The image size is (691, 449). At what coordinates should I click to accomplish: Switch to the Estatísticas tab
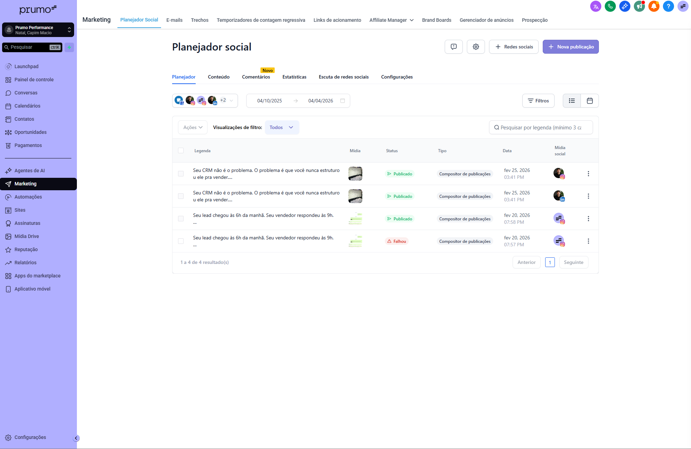294,77
